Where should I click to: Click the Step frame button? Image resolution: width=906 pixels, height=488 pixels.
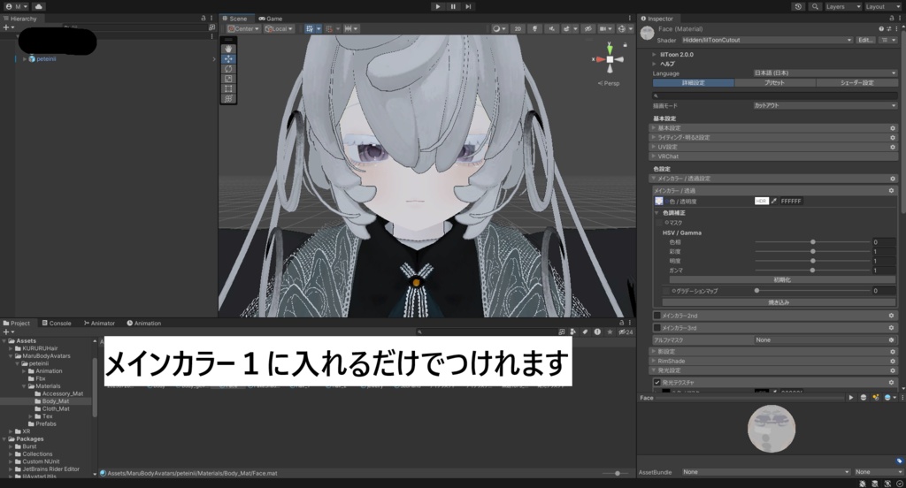coord(468,6)
